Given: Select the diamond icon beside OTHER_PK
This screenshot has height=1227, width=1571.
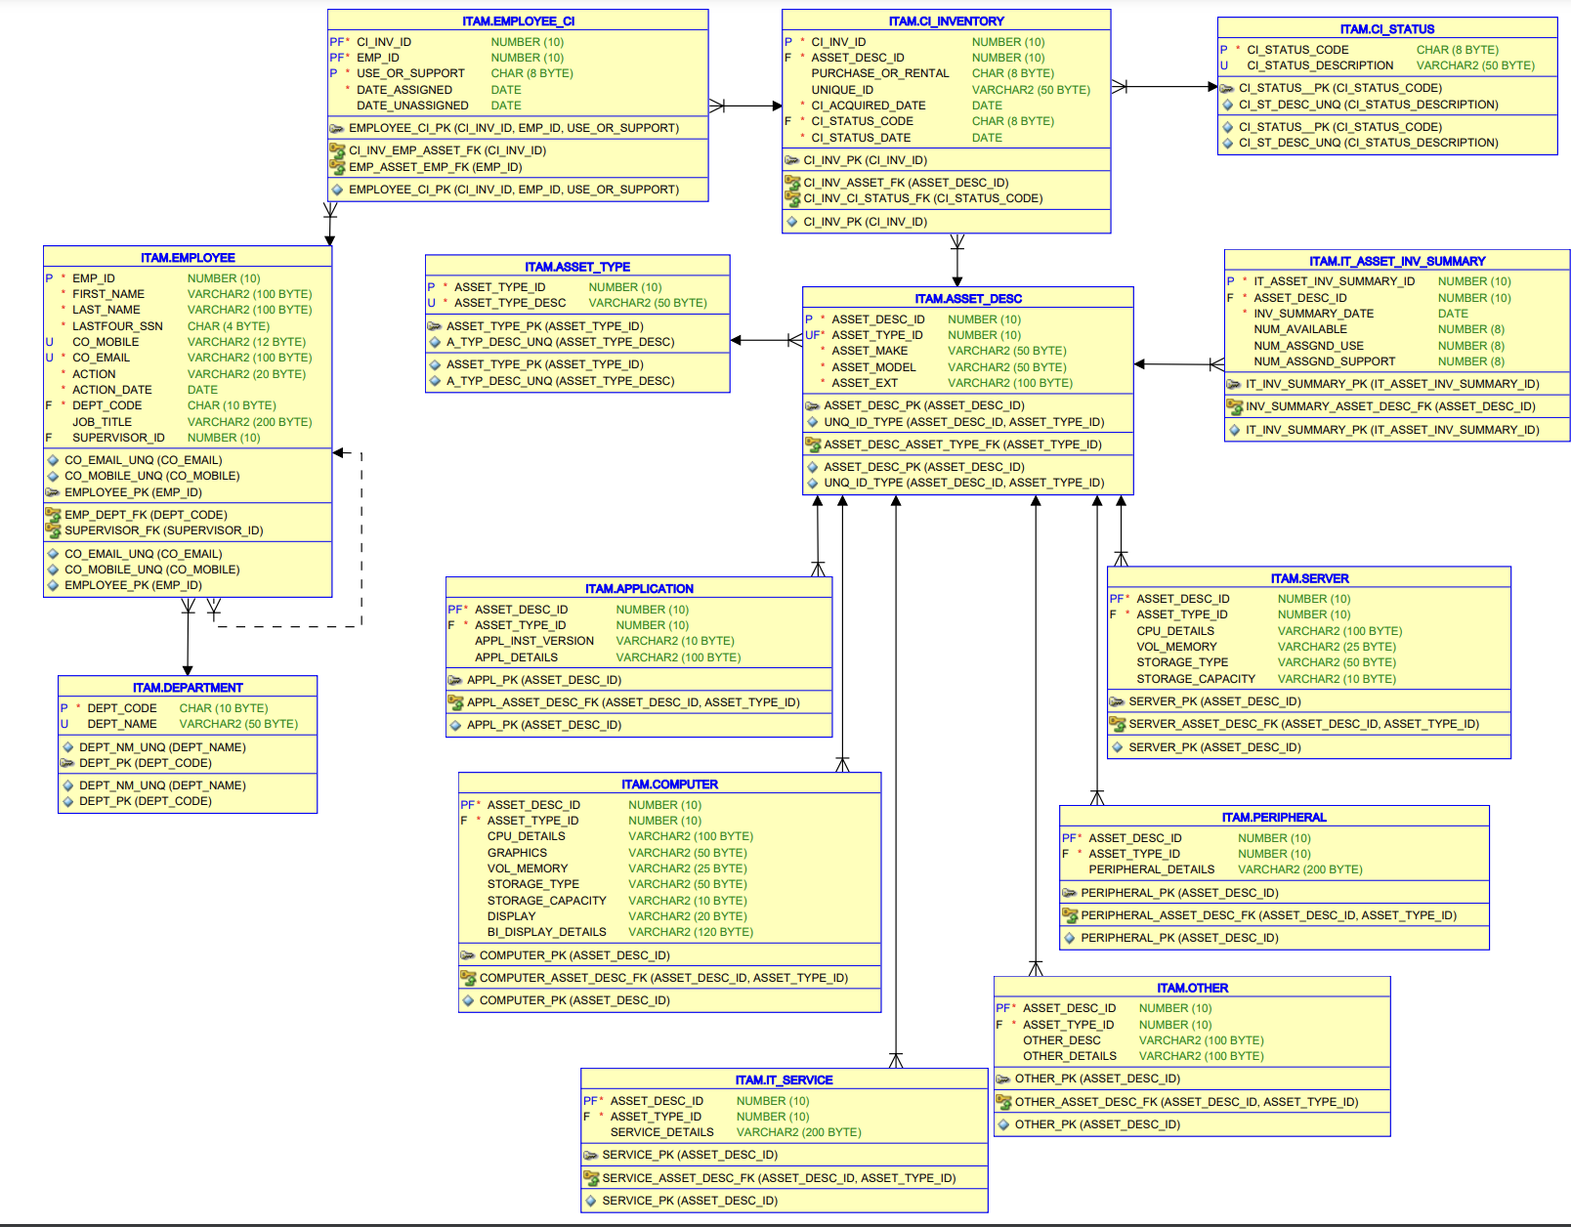Looking at the screenshot, I should (1003, 1124).
